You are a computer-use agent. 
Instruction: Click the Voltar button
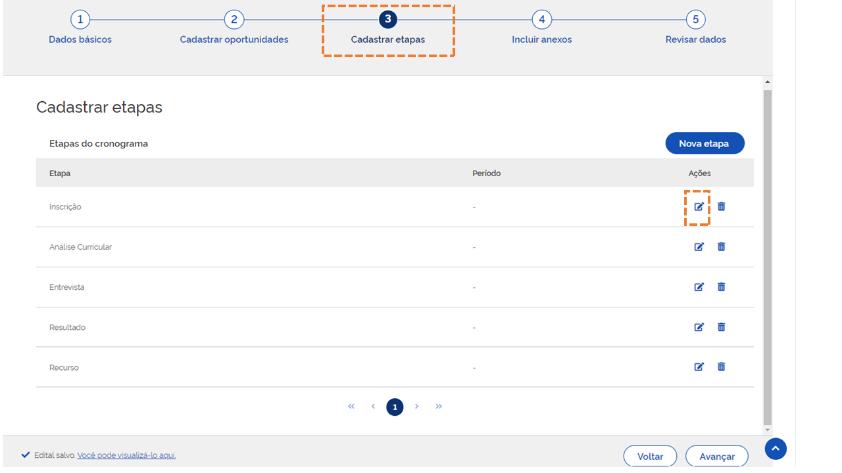[650, 456]
